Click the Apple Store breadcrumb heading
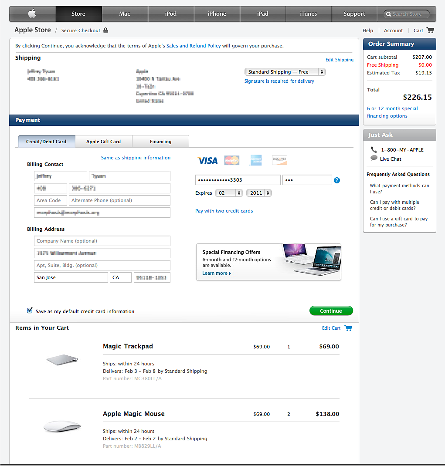Image resolution: width=445 pixels, height=466 pixels. (33, 30)
